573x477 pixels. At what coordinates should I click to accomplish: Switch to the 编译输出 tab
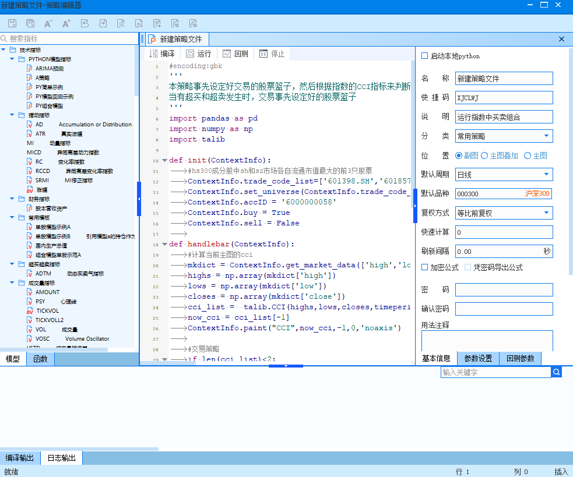(x=20, y=458)
